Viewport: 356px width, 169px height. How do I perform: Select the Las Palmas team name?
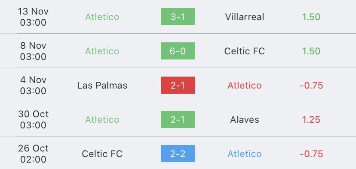pos(102,86)
